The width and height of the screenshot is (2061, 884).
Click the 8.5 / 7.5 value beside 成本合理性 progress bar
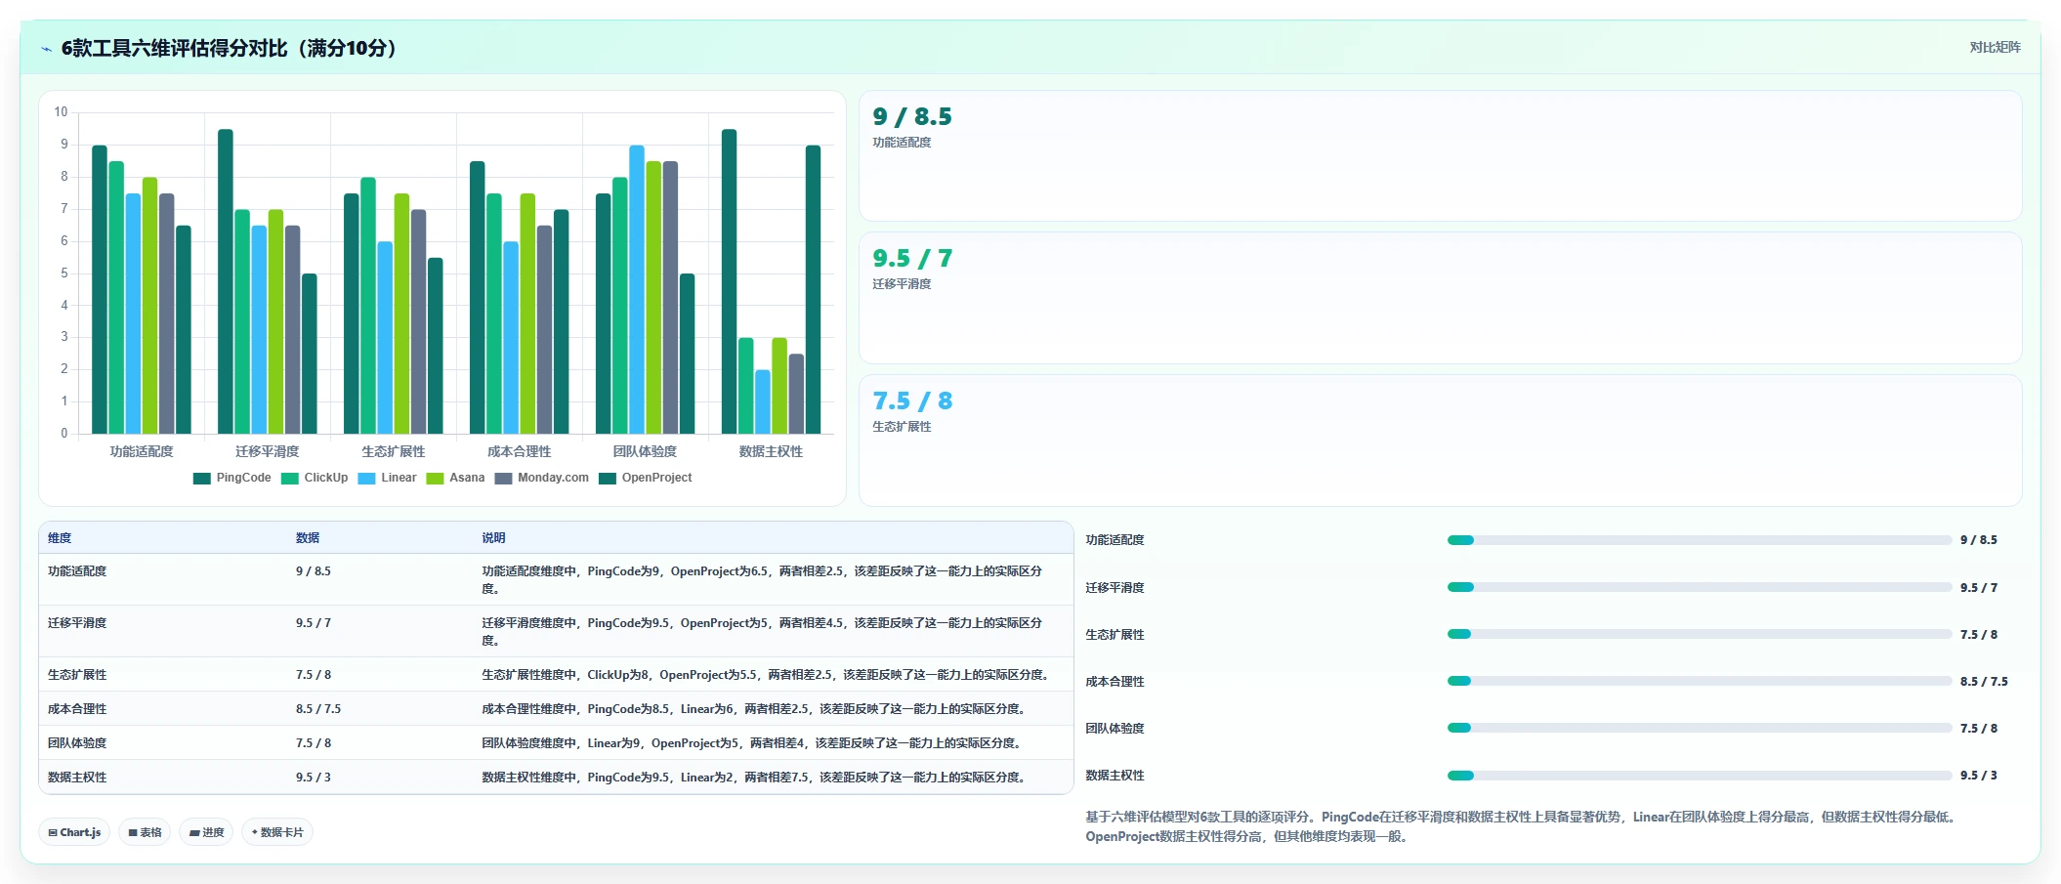coord(1984,682)
